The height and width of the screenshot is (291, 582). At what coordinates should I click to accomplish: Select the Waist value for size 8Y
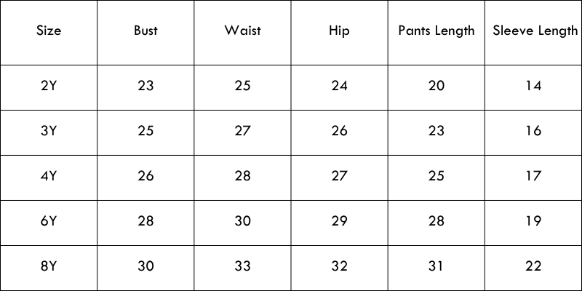tap(242, 266)
